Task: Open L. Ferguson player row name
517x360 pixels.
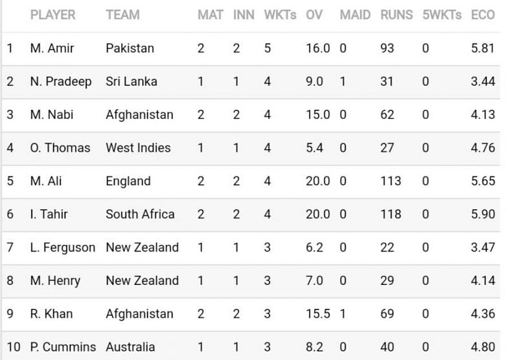Action: click(x=63, y=248)
